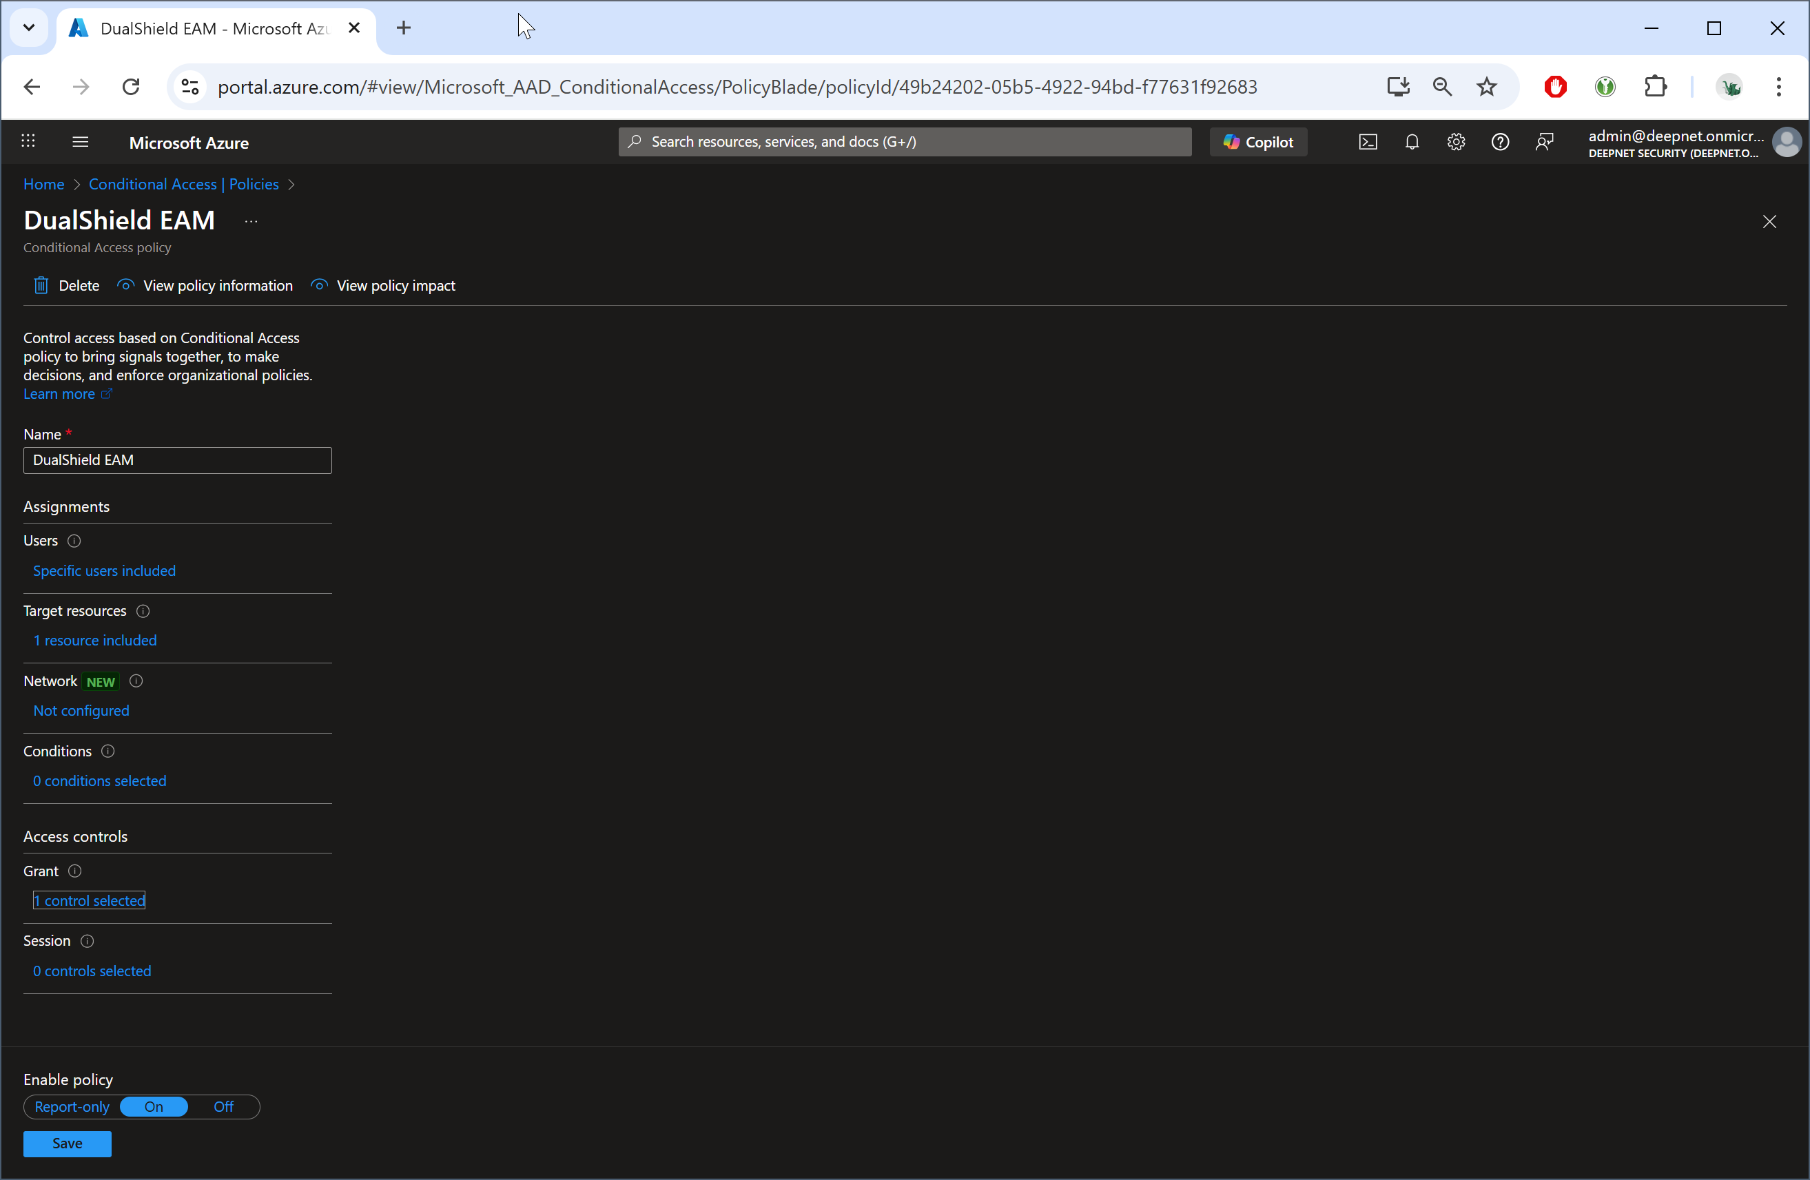Open portal settings gear icon
1810x1180 pixels.
1456,142
